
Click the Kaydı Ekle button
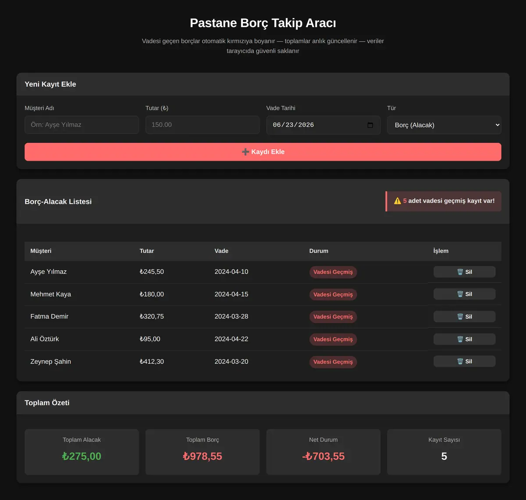pyautogui.click(x=263, y=152)
